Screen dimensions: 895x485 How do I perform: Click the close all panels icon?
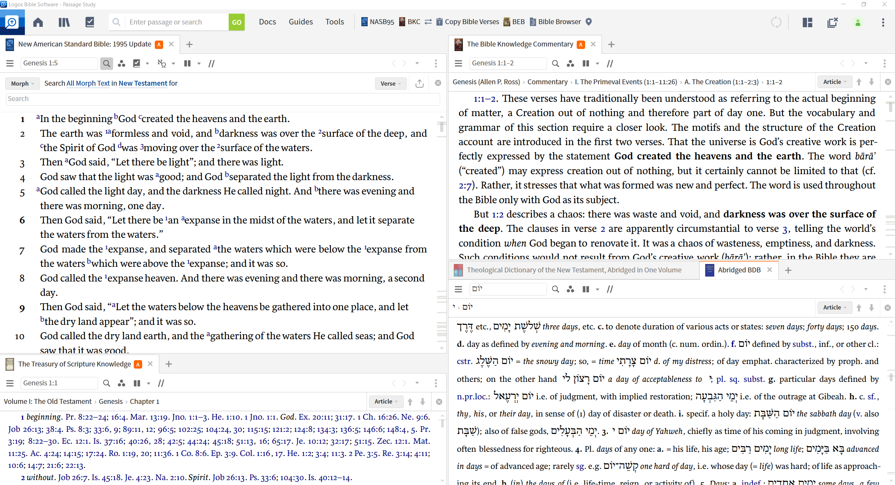click(832, 22)
